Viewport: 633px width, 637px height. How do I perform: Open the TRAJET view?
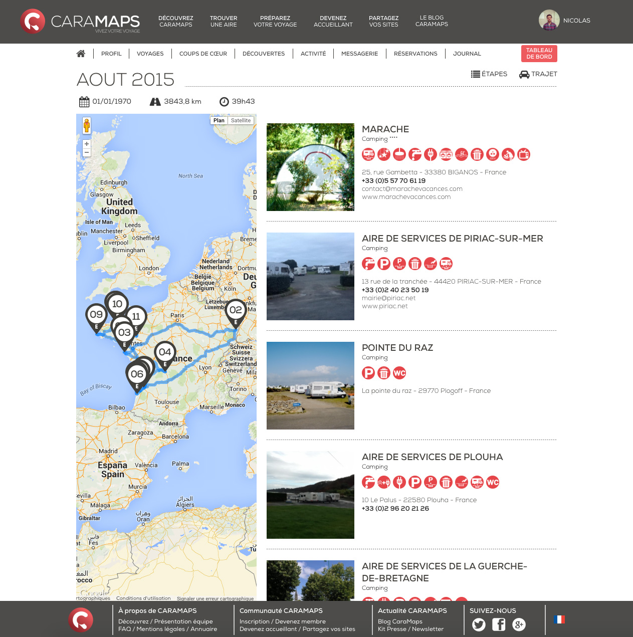pyautogui.click(x=538, y=74)
